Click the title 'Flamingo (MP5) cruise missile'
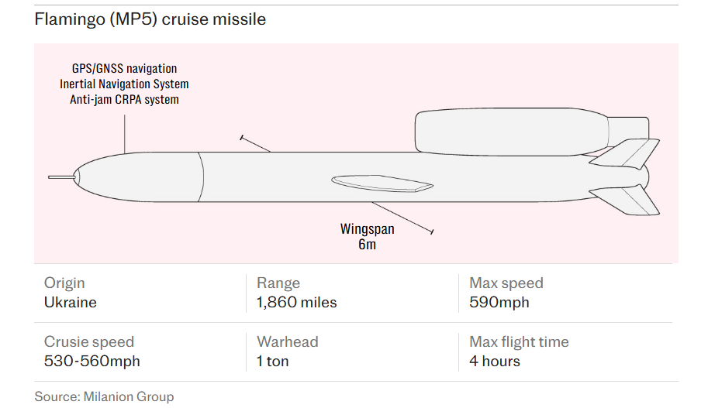Image resolution: width=708 pixels, height=408 pixels. pyautogui.click(x=150, y=19)
